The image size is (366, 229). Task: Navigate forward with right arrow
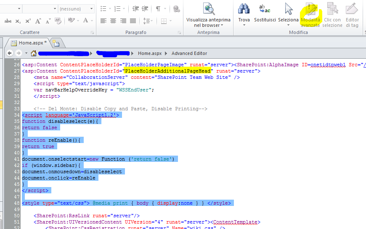pos(19,53)
